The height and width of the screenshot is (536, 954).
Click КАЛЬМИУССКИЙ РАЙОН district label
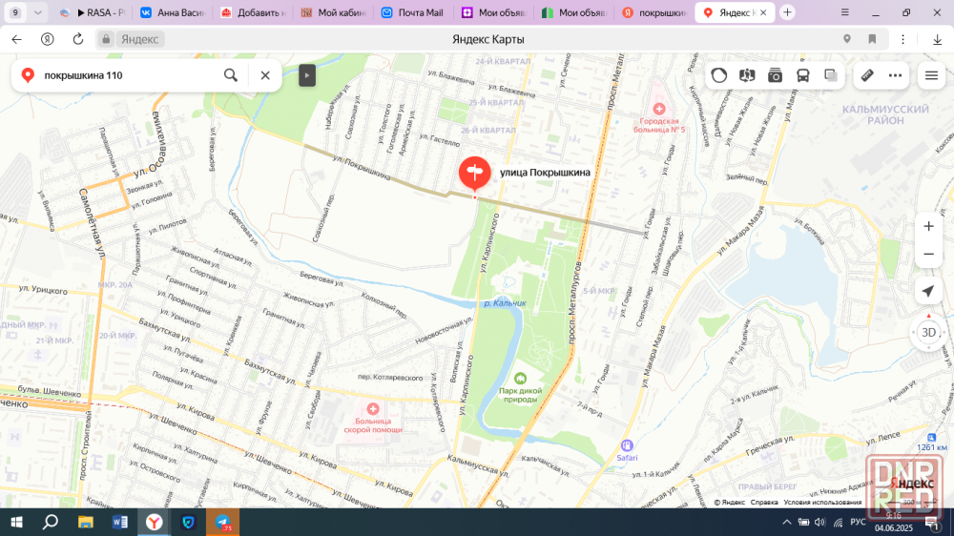885,115
